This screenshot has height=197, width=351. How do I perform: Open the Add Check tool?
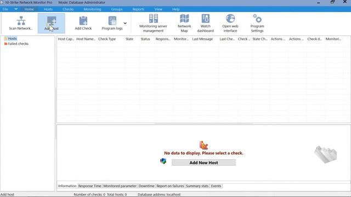(83, 23)
